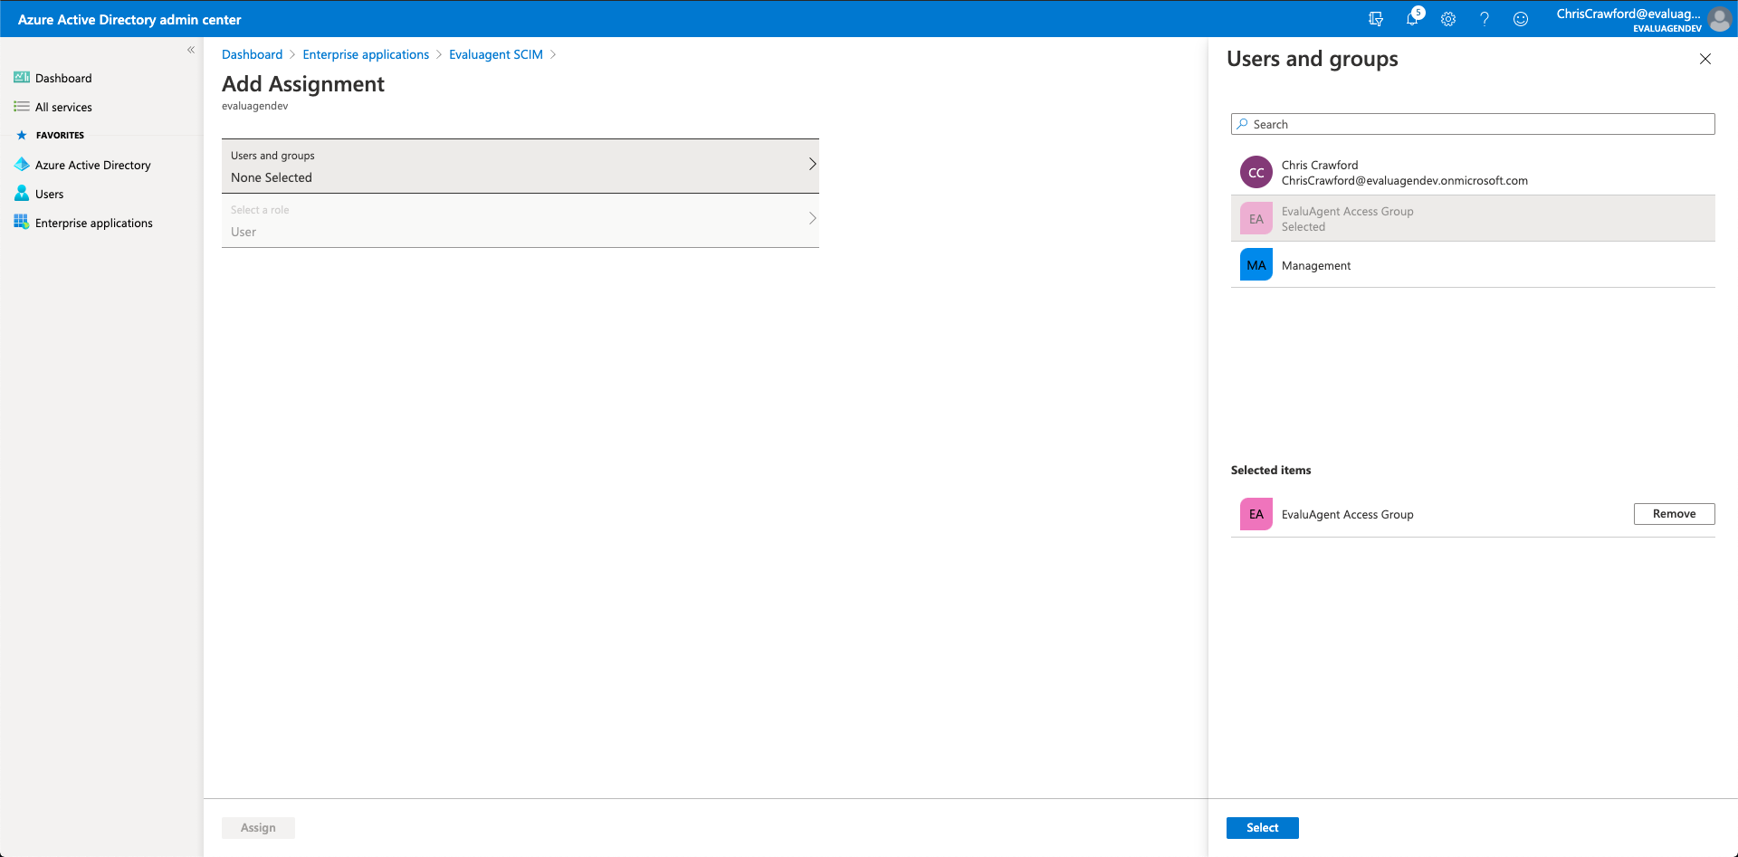
Task: Click the MA avatar for Management
Action: click(1256, 264)
